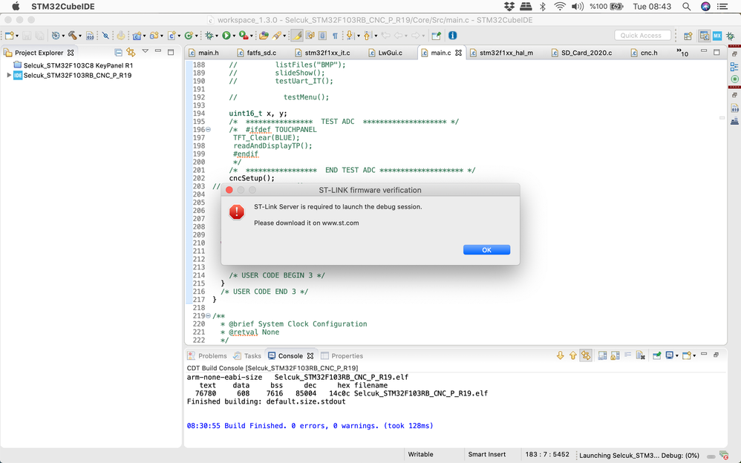
Task: Click the Wi-Fi menu bar icon
Action: click(x=560, y=7)
